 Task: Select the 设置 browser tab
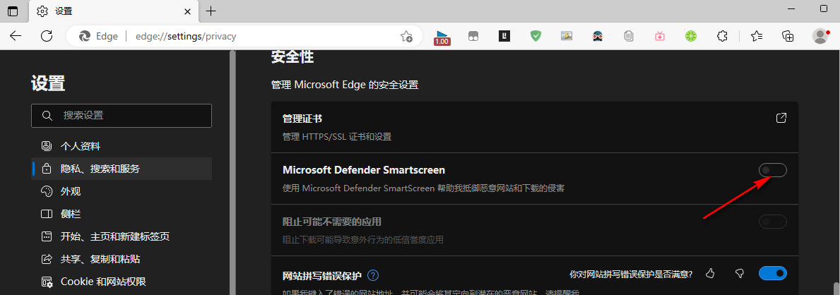pyautogui.click(x=114, y=11)
